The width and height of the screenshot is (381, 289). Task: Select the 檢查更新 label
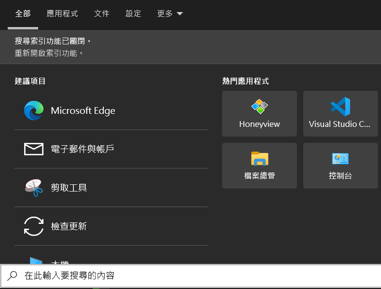[x=69, y=226]
